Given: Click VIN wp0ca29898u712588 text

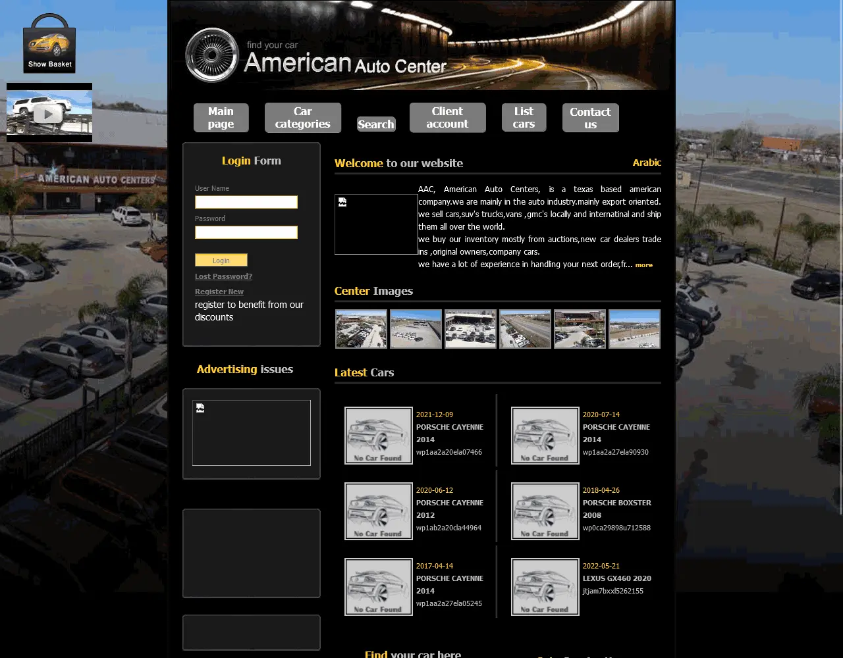Looking at the screenshot, I should click(616, 528).
